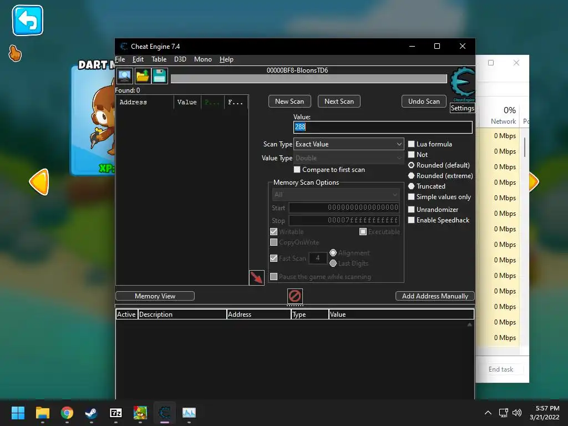Image resolution: width=568 pixels, height=426 pixels.
Task: Show hidden system tray icons
Action: 488,413
